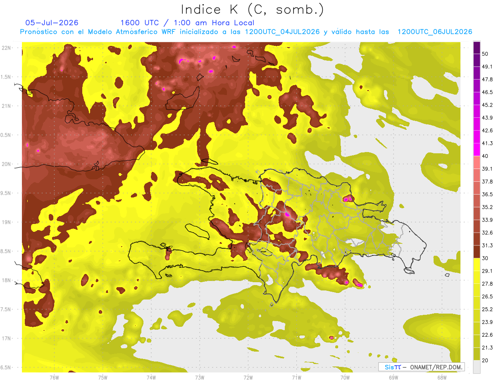Viewport: 496px width, 383px height.
Task: Pick the bright magenta legend swatch between 40 and 41.3
Action: click(477, 150)
